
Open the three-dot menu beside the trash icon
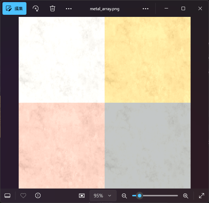(x=69, y=9)
